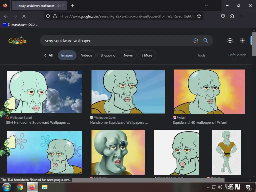Open File Explorer from the taskbar
Viewport: 256px width, 192px height.
click(44, 187)
